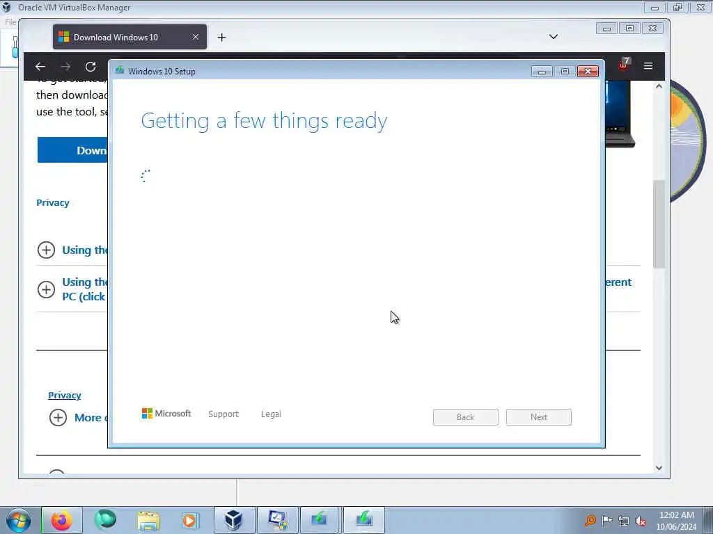This screenshot has height=534, width=713.
Task: Close the Windows 10 Setup window
Action: pyautogui.click(x=588, y=72)
